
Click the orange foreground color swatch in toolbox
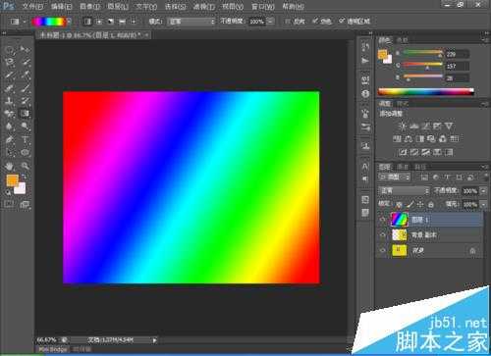pos(12,180)
